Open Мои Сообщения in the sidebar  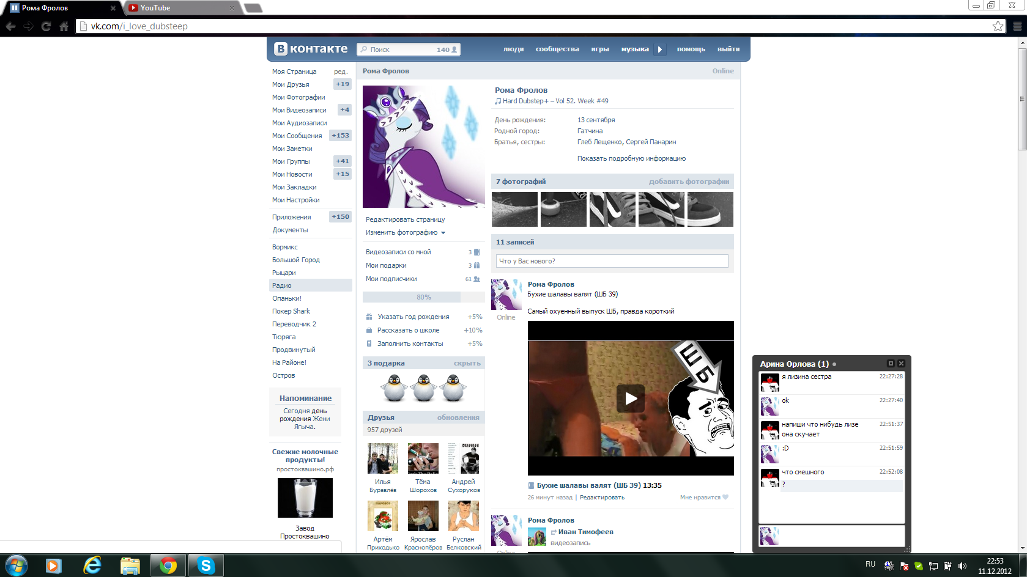(297, 136)
